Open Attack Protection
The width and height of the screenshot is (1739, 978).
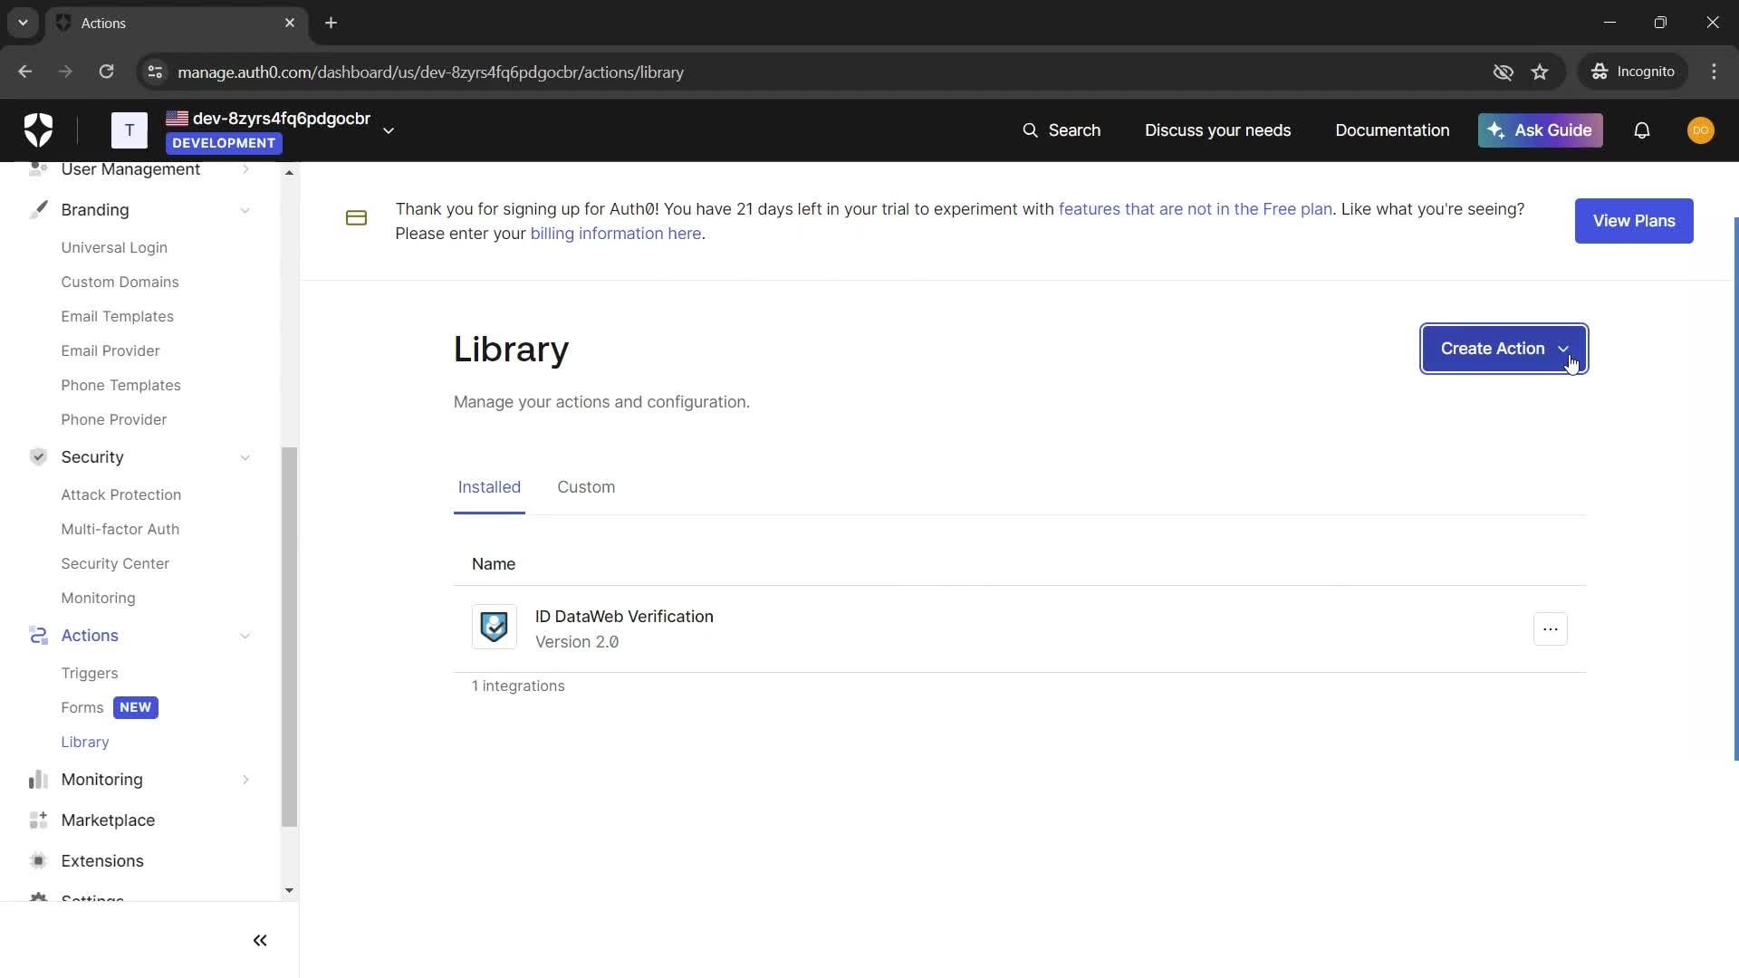coord(120,494)
